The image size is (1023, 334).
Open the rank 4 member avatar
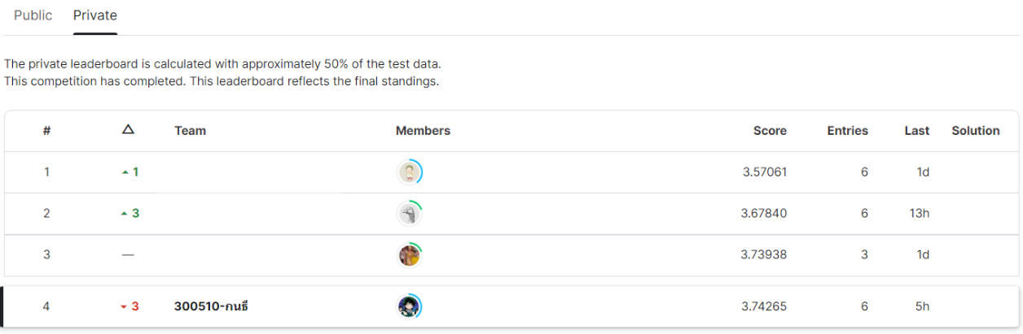(410, 306)
